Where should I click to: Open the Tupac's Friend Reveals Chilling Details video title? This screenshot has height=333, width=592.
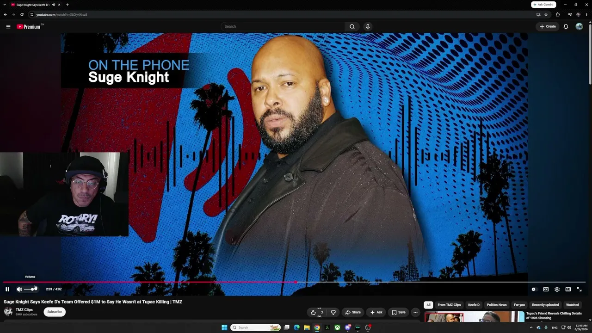(554, 315)
